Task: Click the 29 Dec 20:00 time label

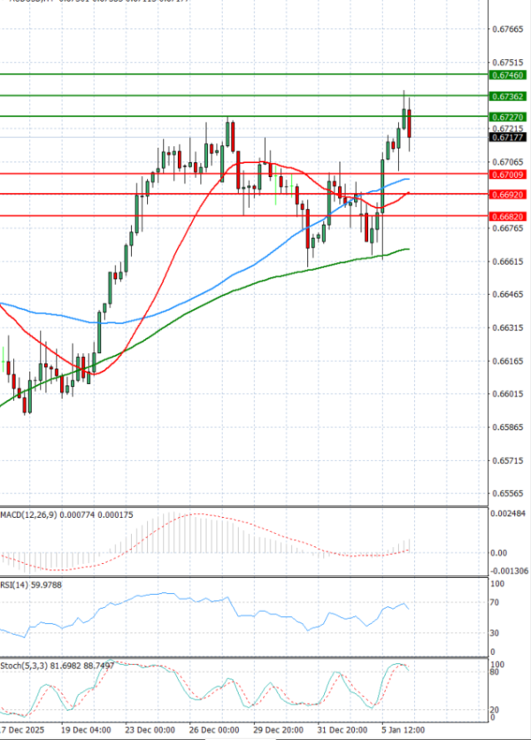Action: 278,731
